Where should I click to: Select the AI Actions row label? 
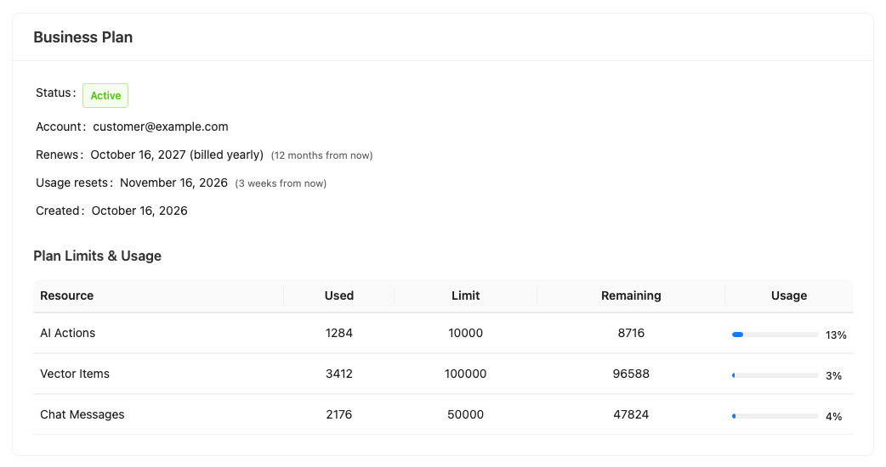[x=68, y=333]
